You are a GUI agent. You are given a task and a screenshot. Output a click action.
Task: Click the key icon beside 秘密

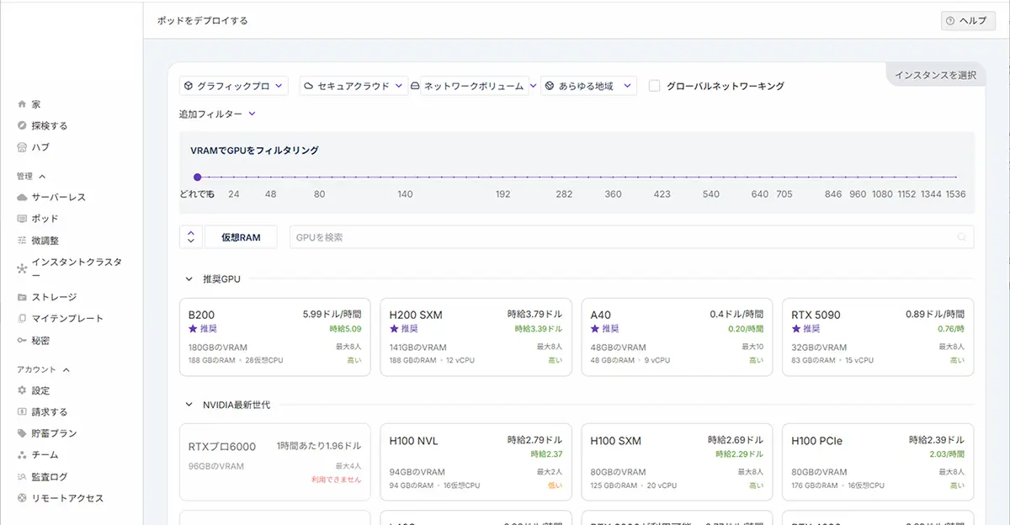tap(22, 340)
